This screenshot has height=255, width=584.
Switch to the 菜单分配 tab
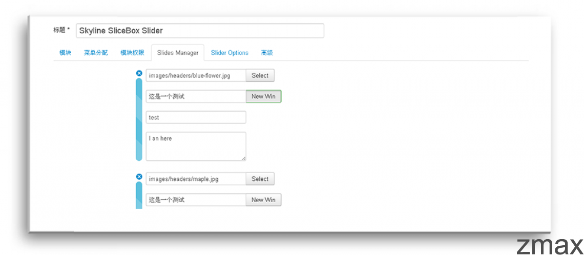pos(96,53)
